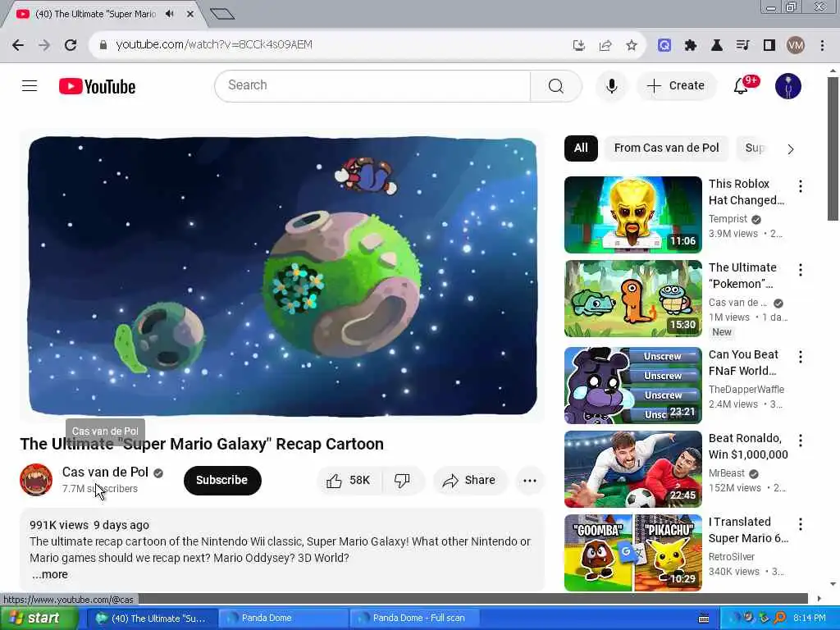Click the 991K views text
The height and width of the screenshot is (630, 840).
tap(59, 526)
